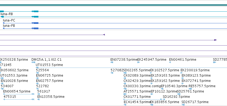Click the 534007 feature label
Screen dimensions: 227x106
click(7, 86)
